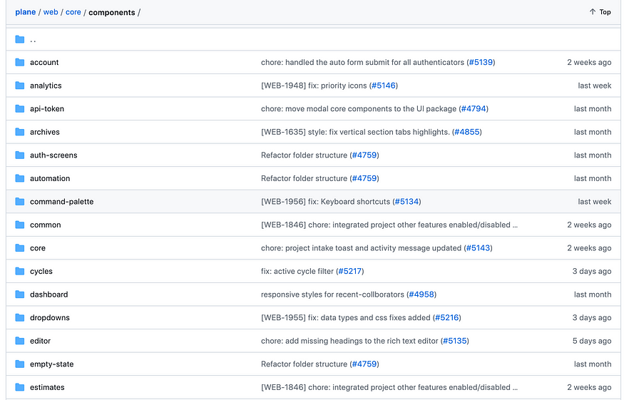Click the folder icon beside account

[x=19, y=62]
